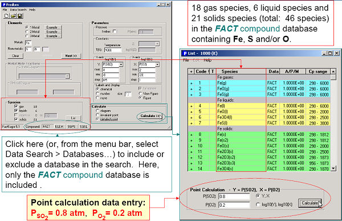Open the Help menu in List window
This screenshot has width=342, height=221.
(x=207, y=60)
